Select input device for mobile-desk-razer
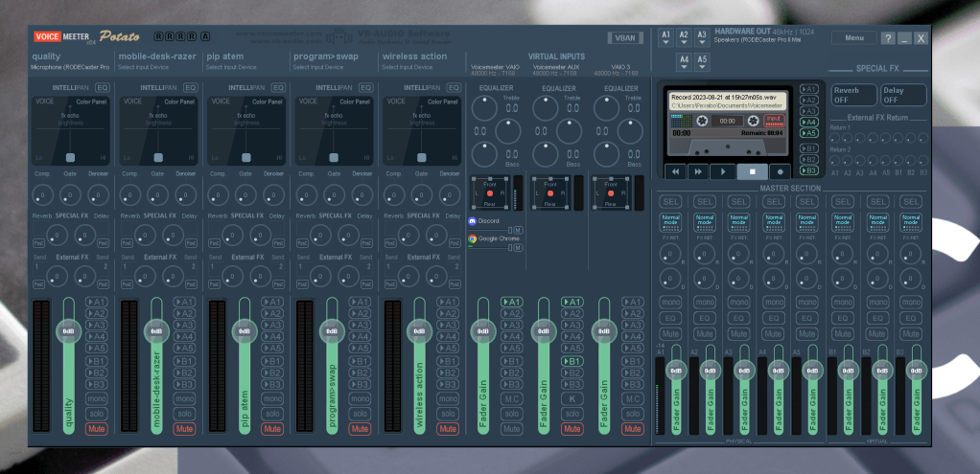 144,67
